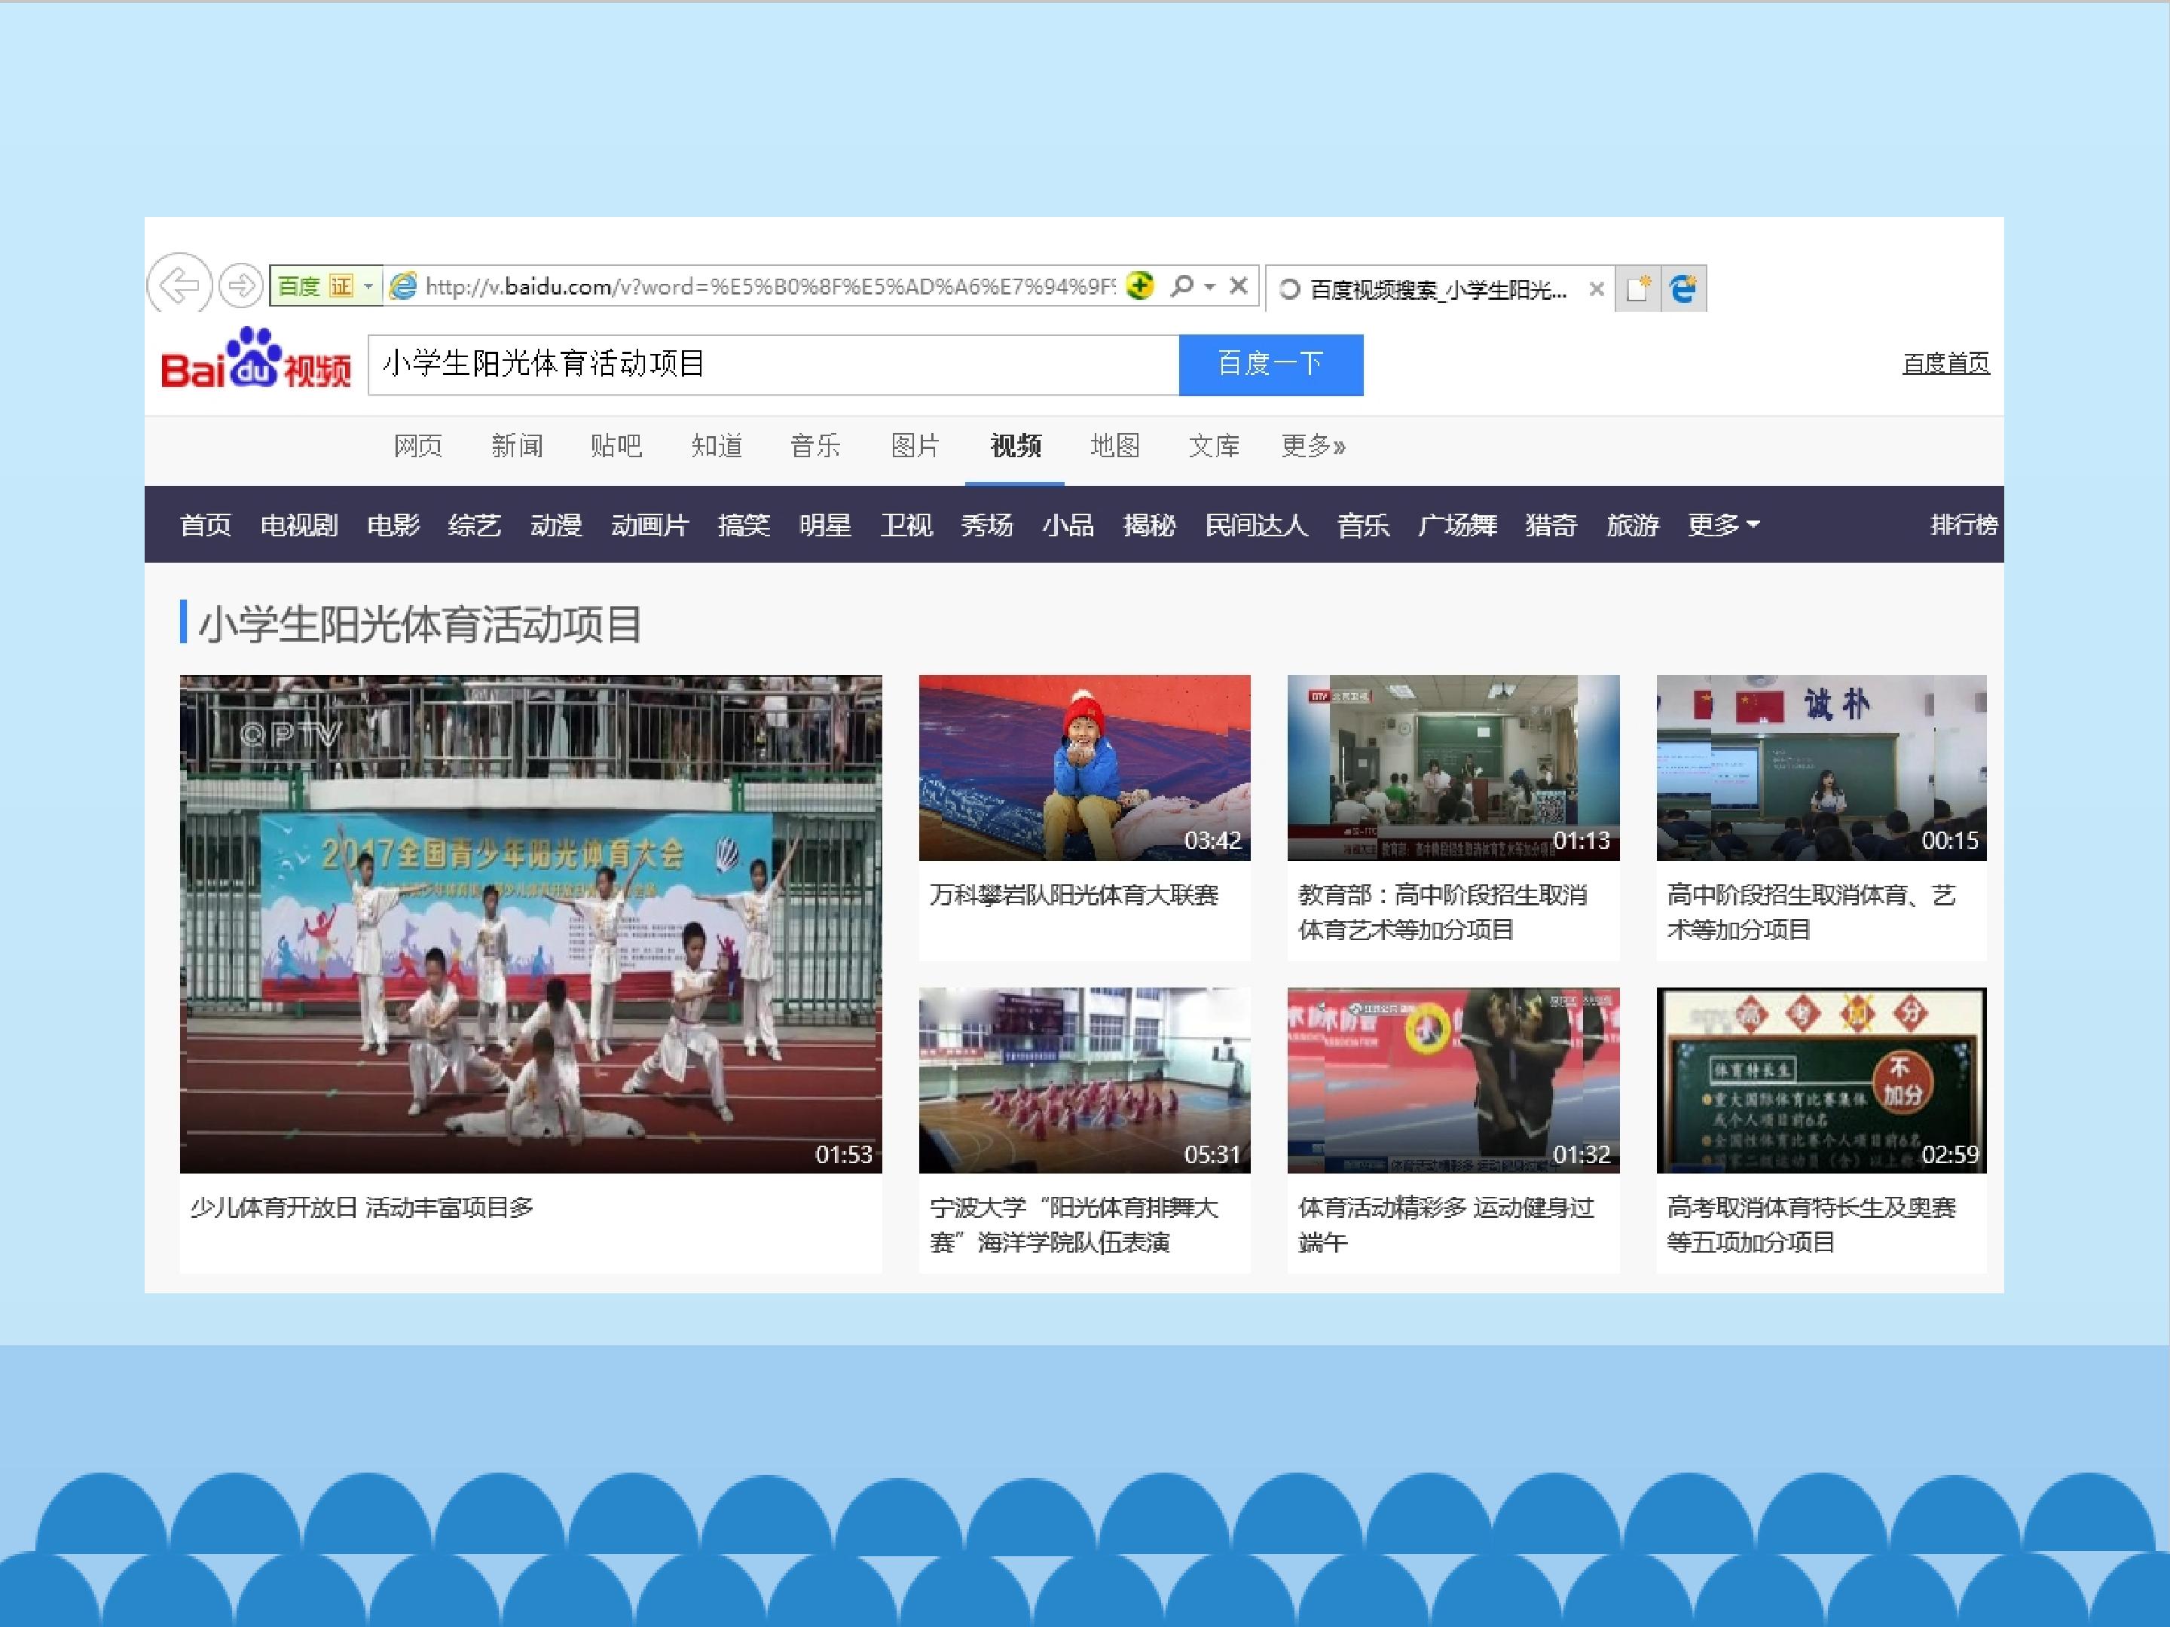
Task: Expand the 更多 menu in dark navigation bar
Action: (1722, 525)
